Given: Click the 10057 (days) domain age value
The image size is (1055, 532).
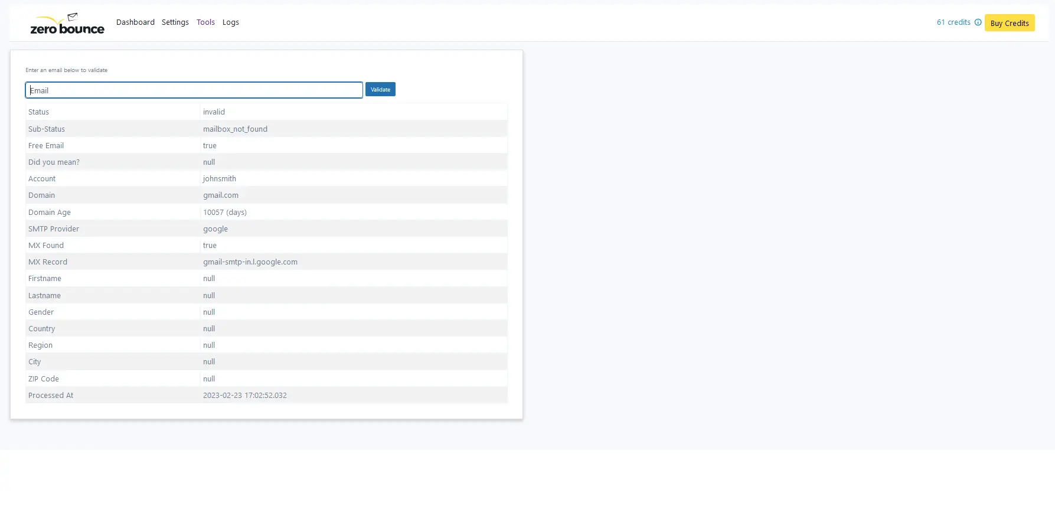Looking at the screenshot, I should [225, 213].
